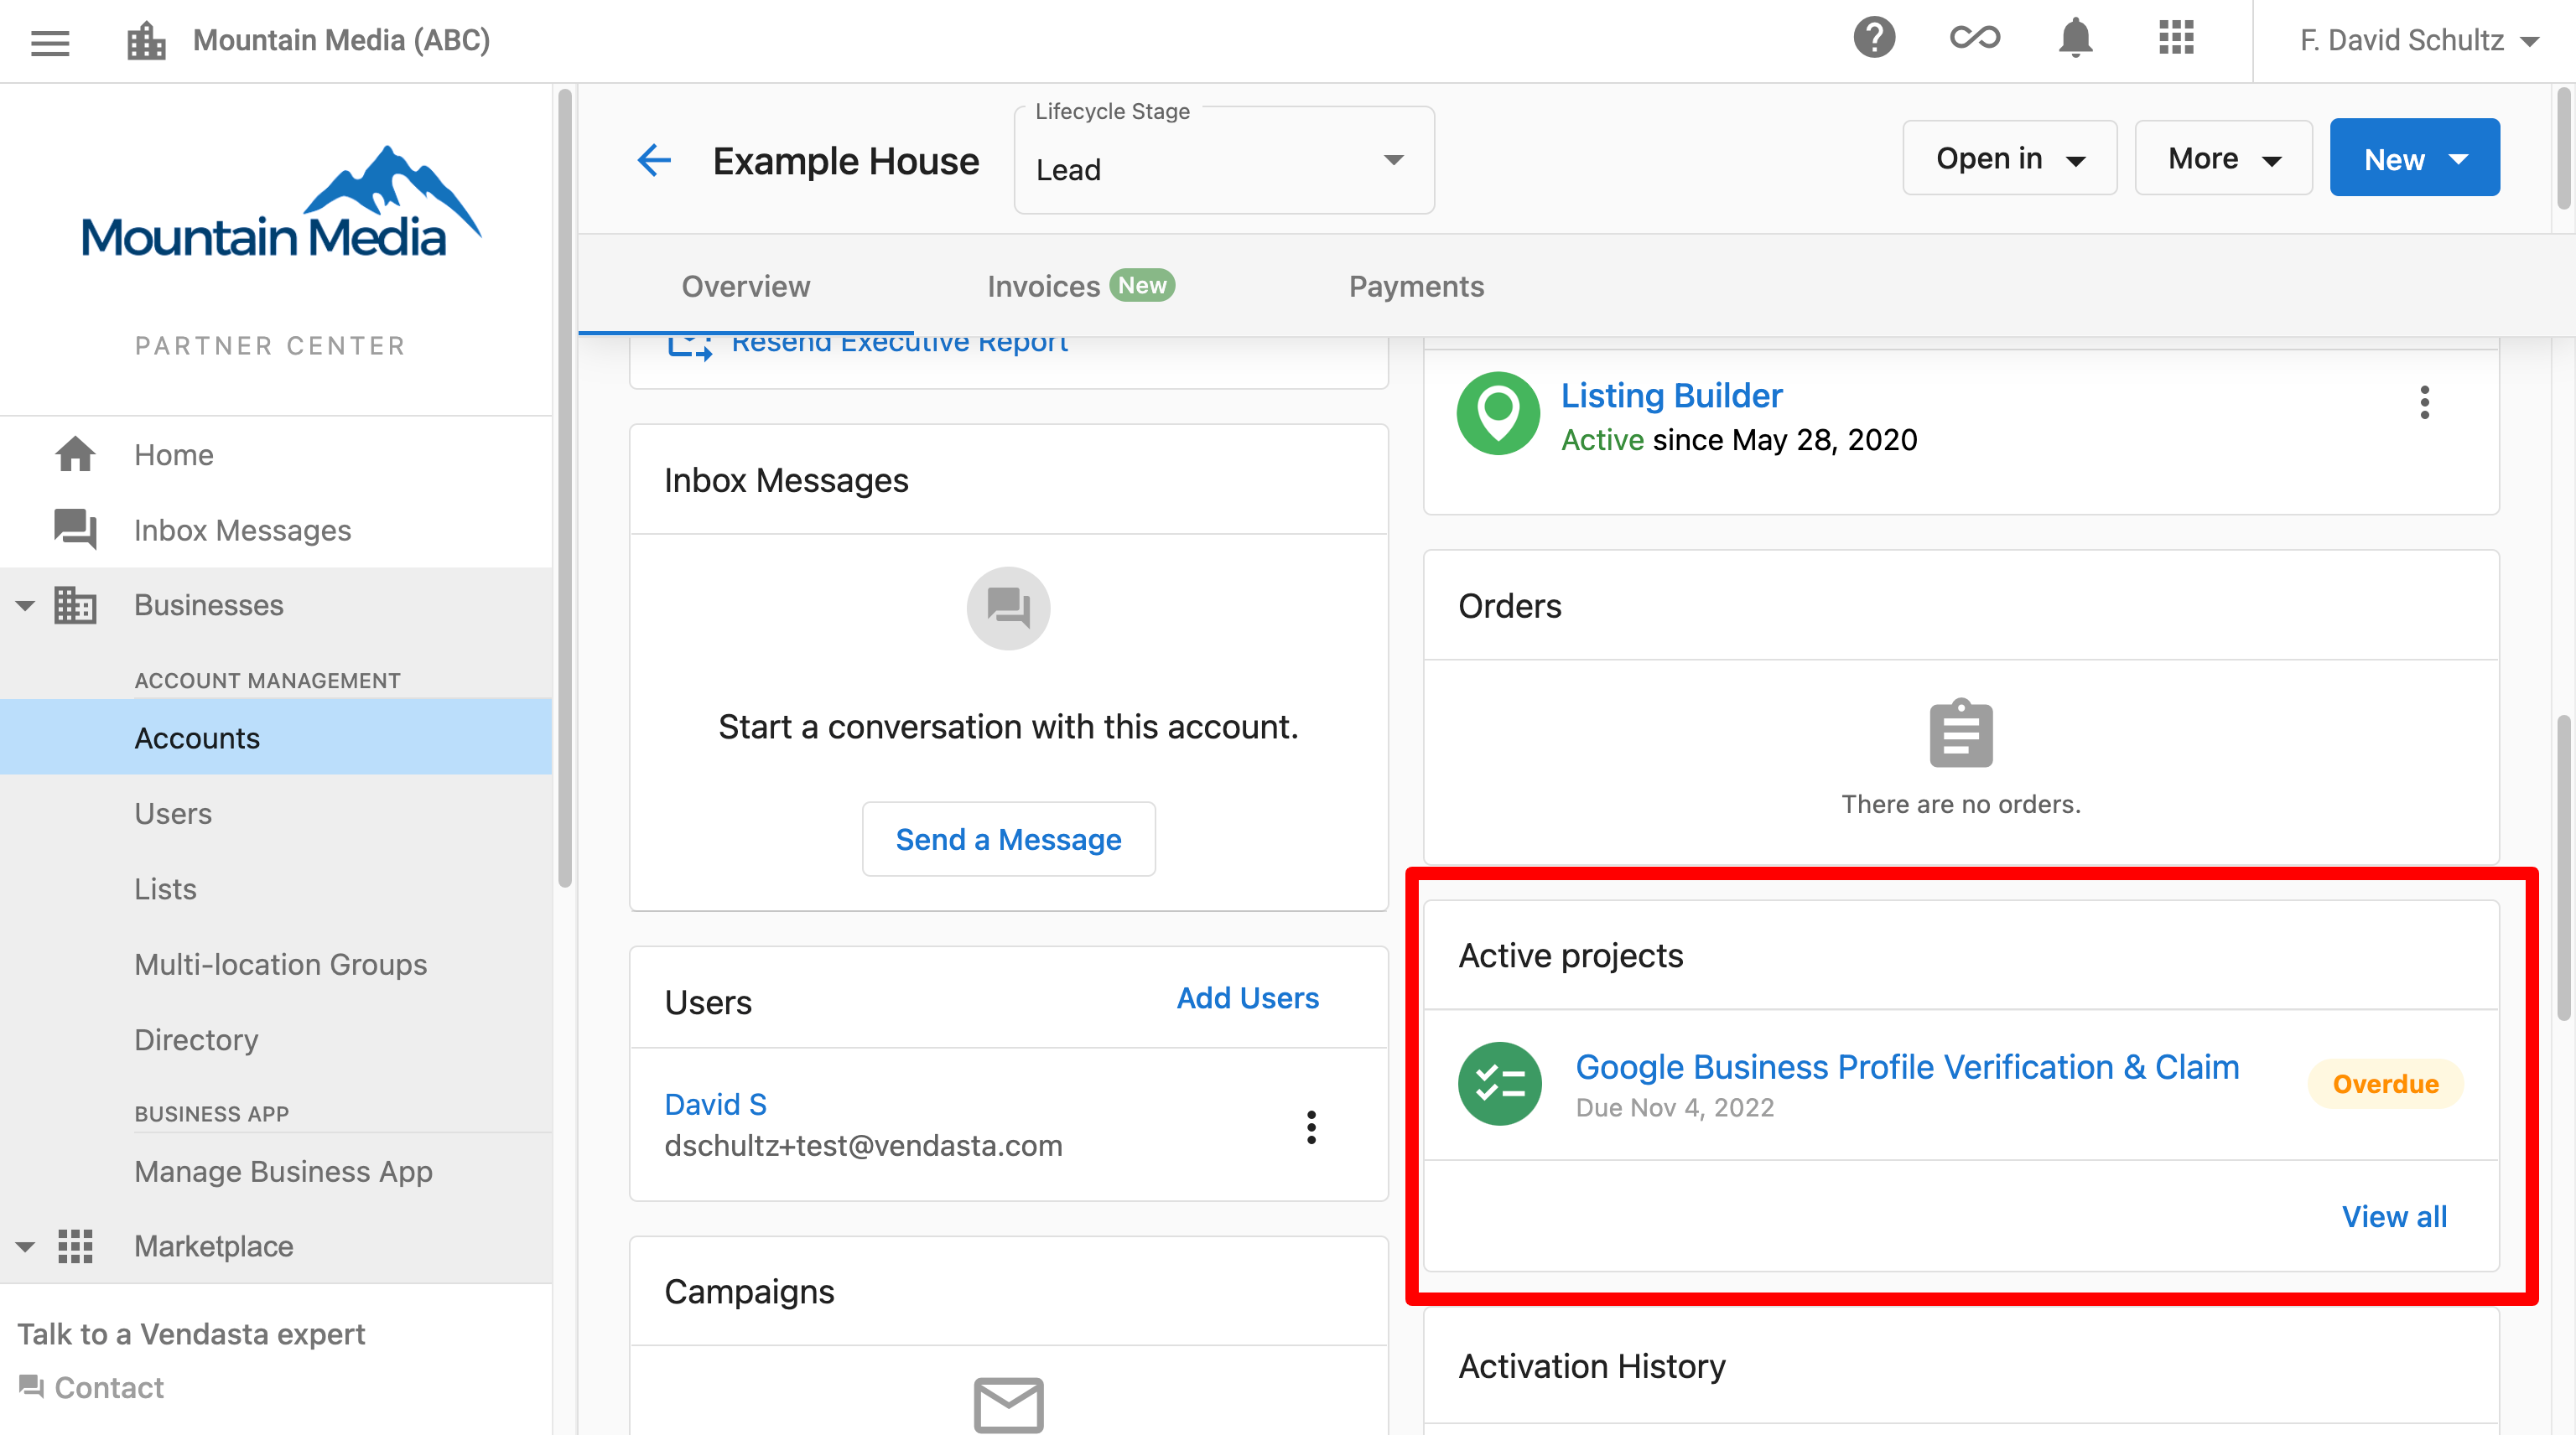Click the 'Mountain Media (ABC)' header title
Image resolution: width=2576 pixels, height=1435 pixels.
341,40
